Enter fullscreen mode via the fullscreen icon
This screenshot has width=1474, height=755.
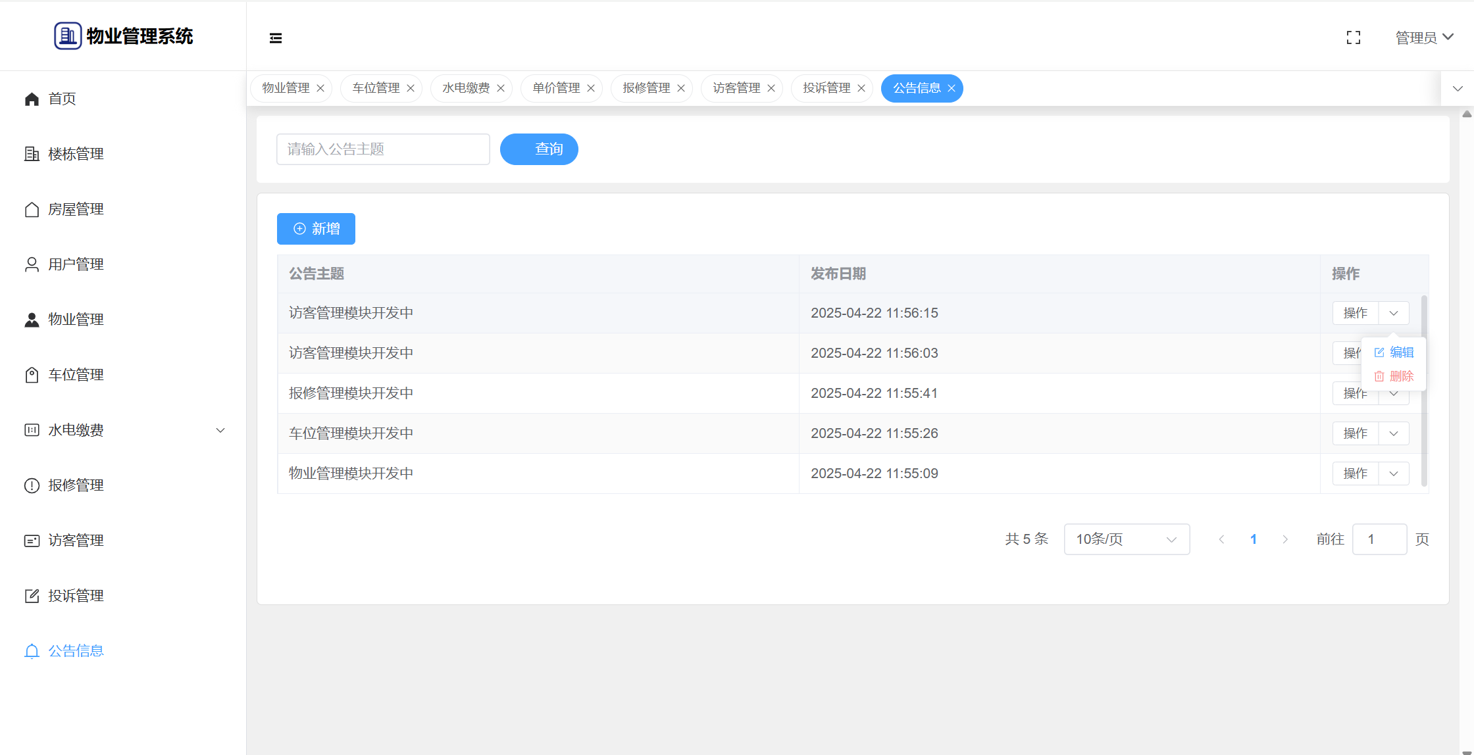pyautogui.click(x=1354, y=37)
